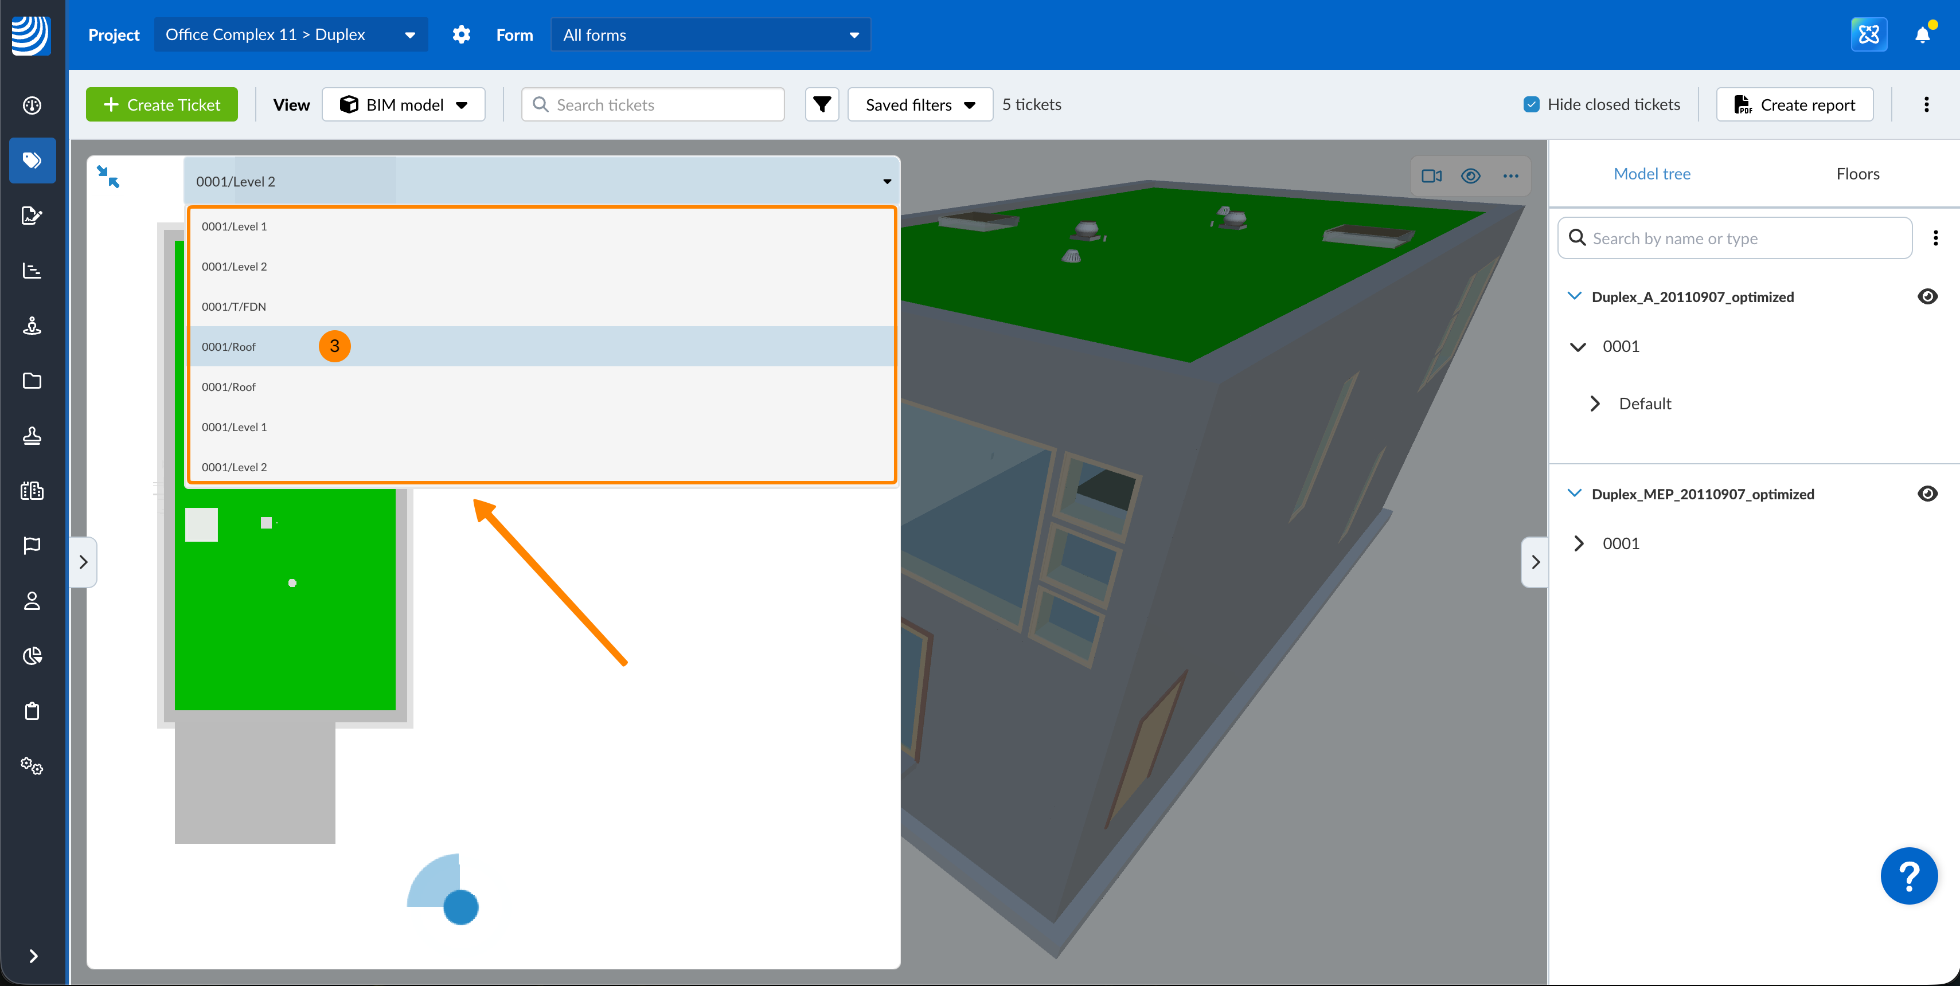Image resolution: width=1960 pixels, height=986 pixels.
Task: Select highlighted 0001/Roof option in list
Action: [x=229, y=347]
